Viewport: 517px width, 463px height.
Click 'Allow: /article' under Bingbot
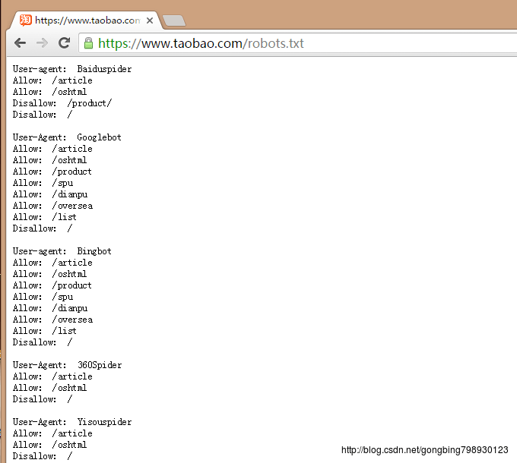52,263
